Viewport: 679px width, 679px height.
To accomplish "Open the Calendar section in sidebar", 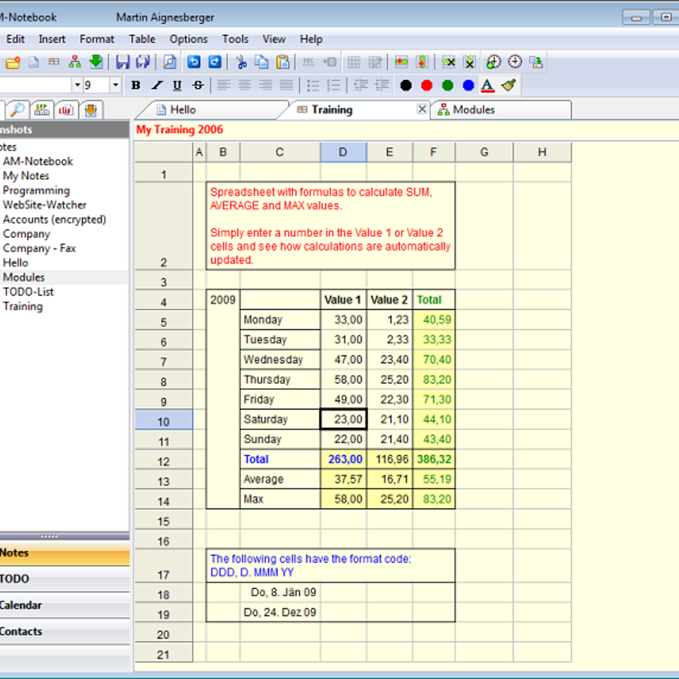I will (x=65, y=605).
